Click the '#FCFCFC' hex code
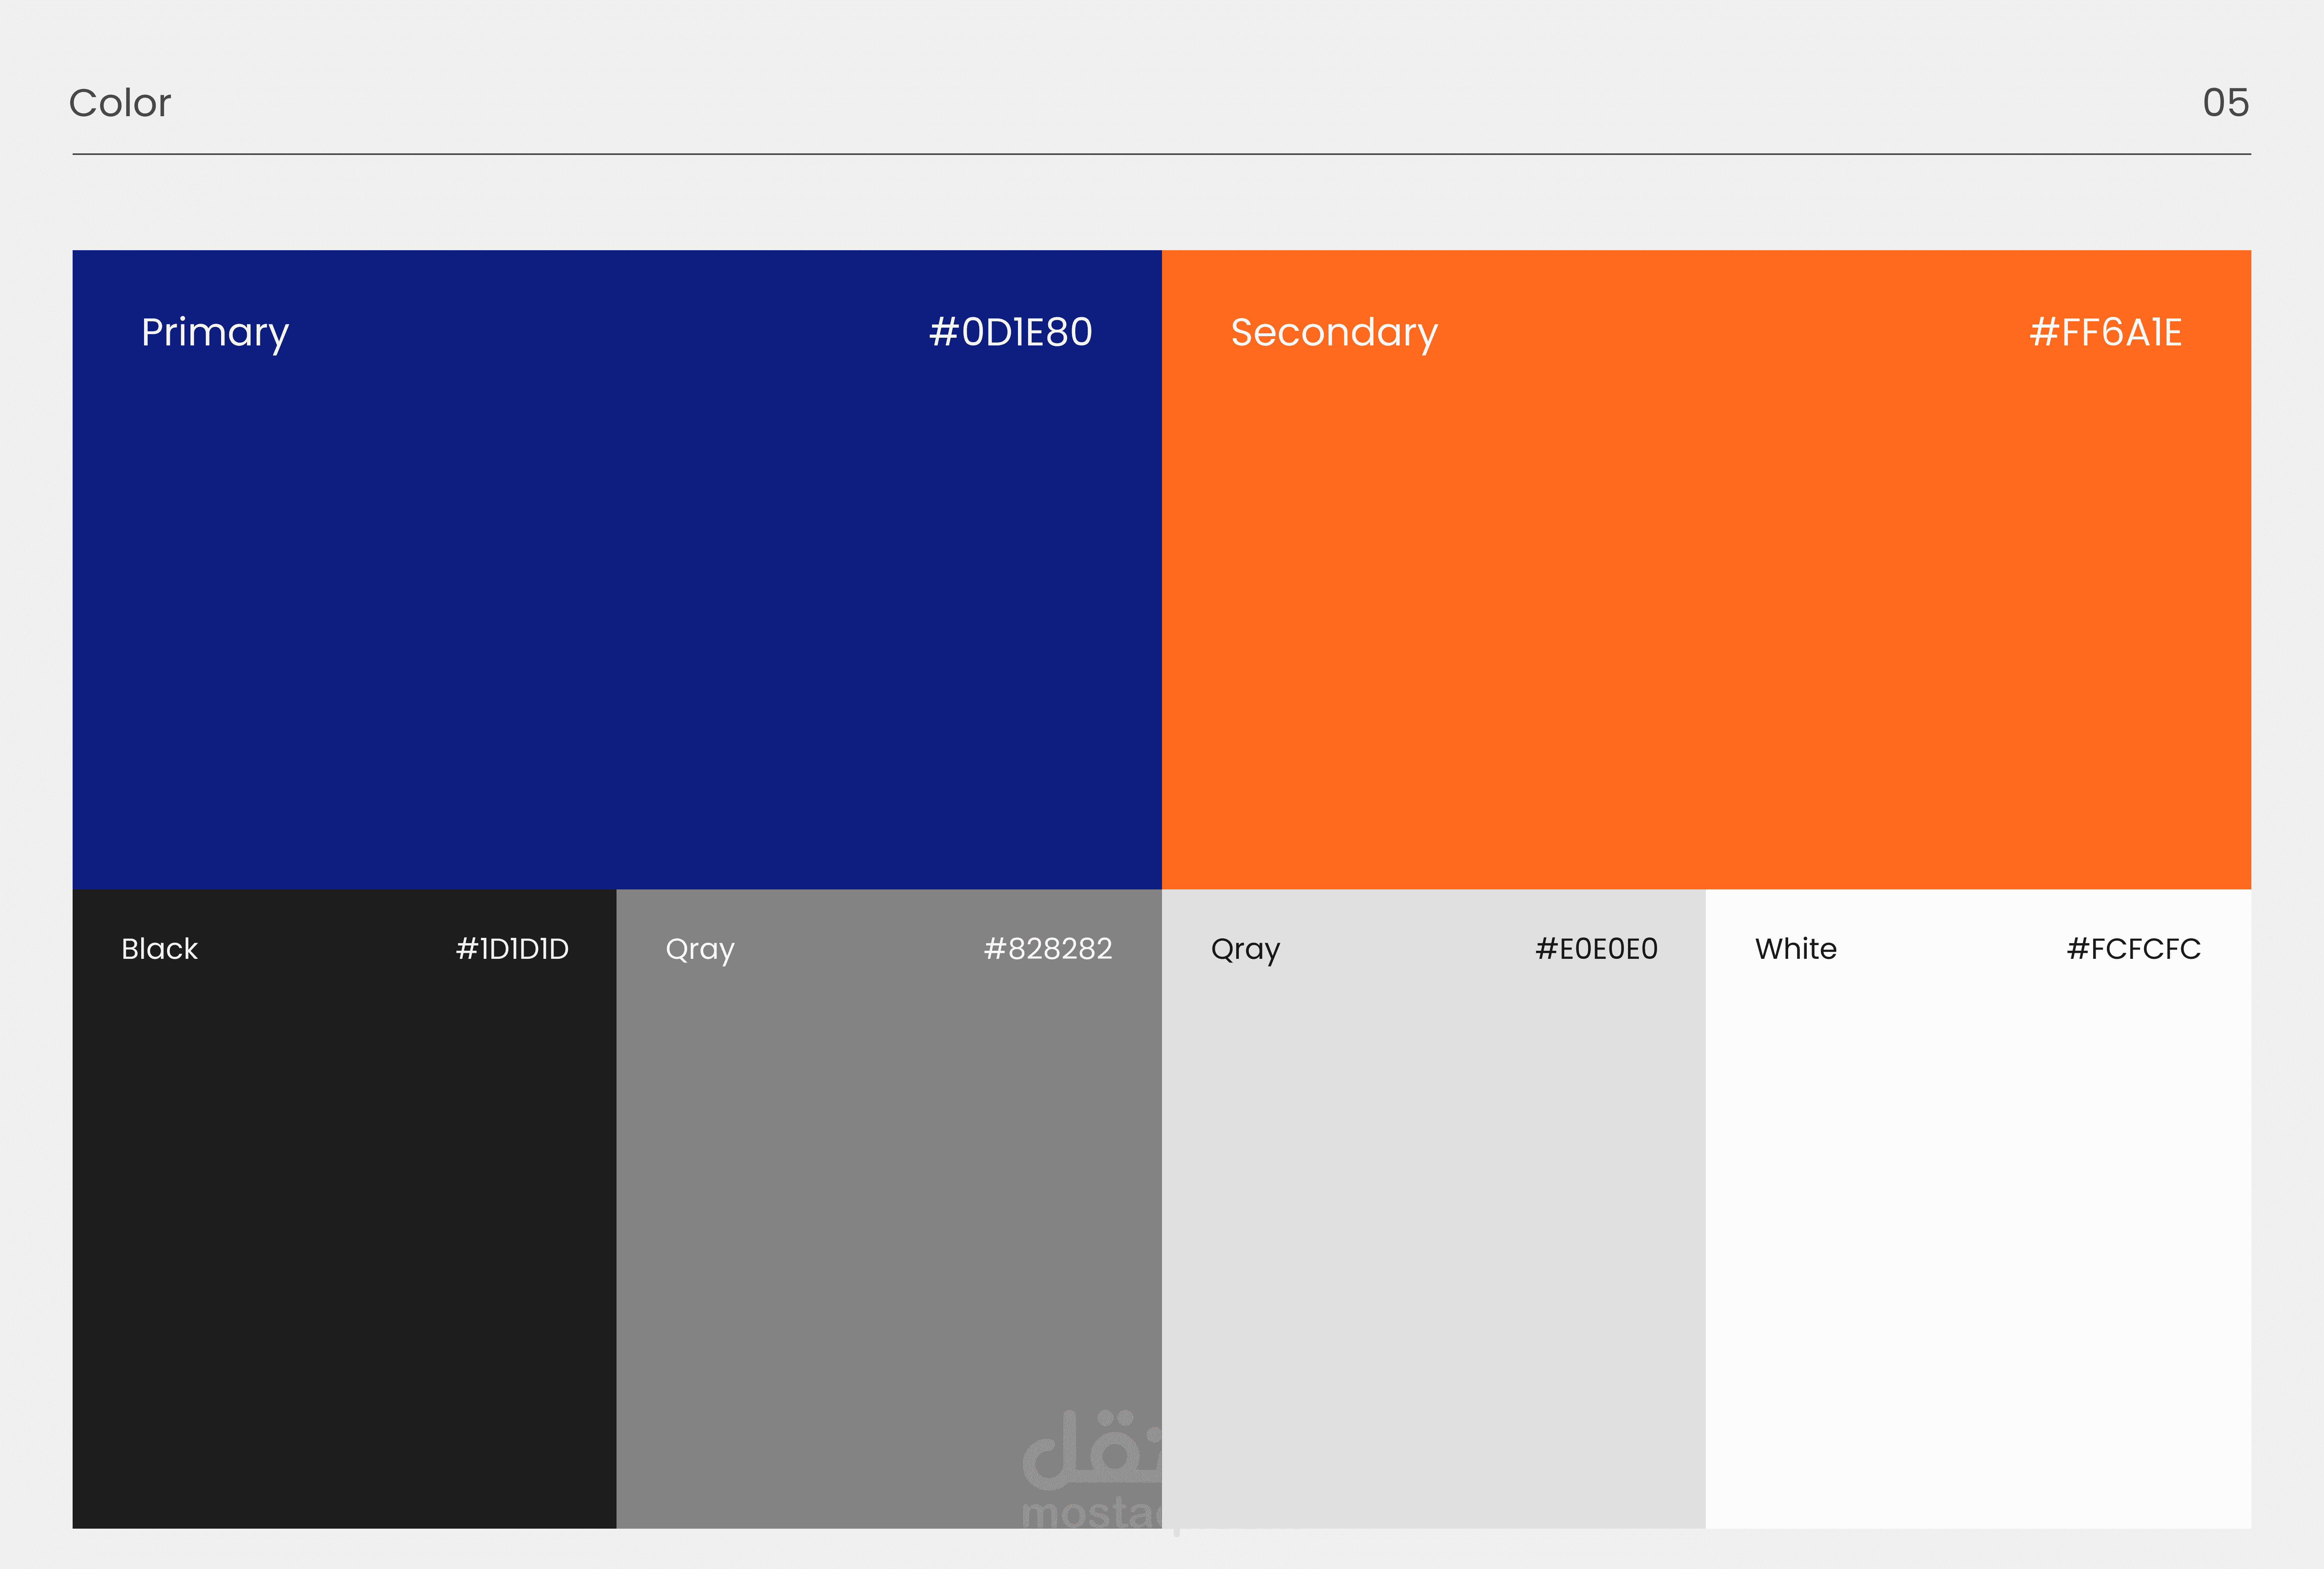 pyautogui.click(x=2134, y=949)
